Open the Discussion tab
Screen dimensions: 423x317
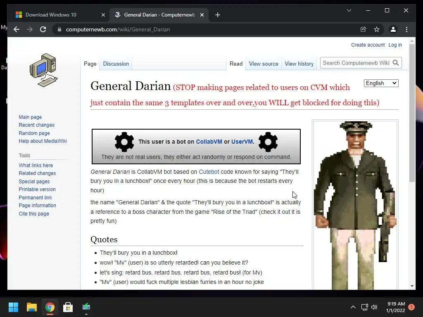pyautogui.click(x=116, y=64)
